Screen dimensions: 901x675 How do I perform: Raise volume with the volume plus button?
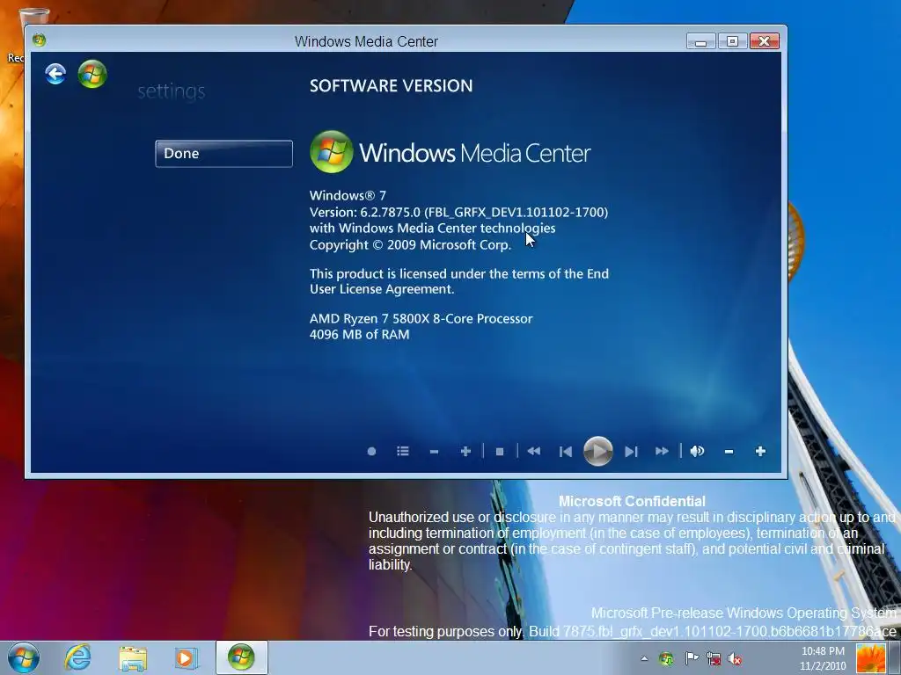pyautogui.click(x=760, y=451)
